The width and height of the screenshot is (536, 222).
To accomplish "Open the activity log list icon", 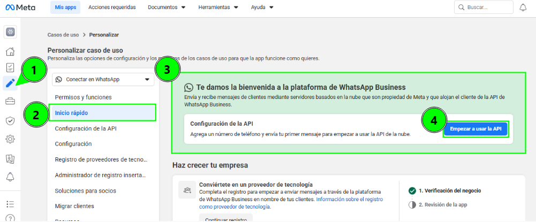I will click(x=10, y=204).
